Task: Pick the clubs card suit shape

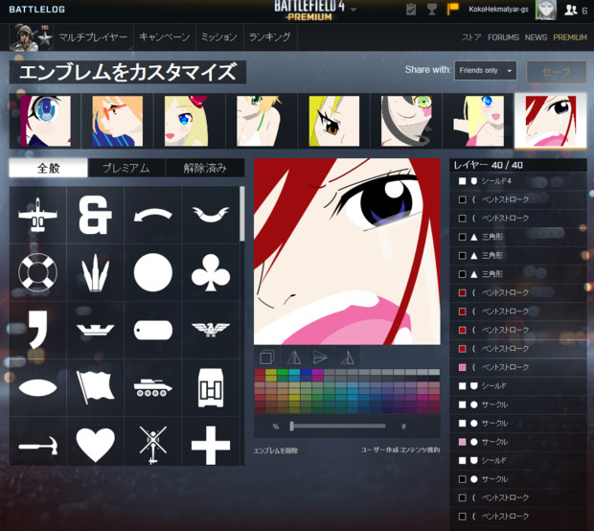Action: pos(211,272)
